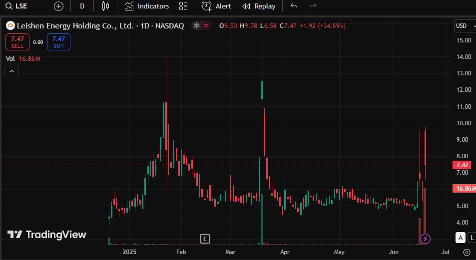Click the 7.47 price label on axis

pos(462,165)
